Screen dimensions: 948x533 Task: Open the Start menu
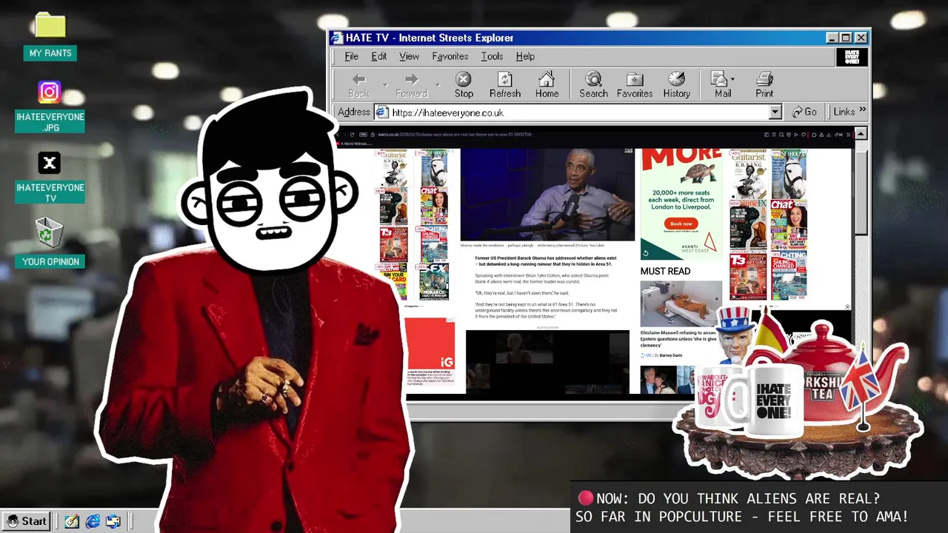coord(26,521)
